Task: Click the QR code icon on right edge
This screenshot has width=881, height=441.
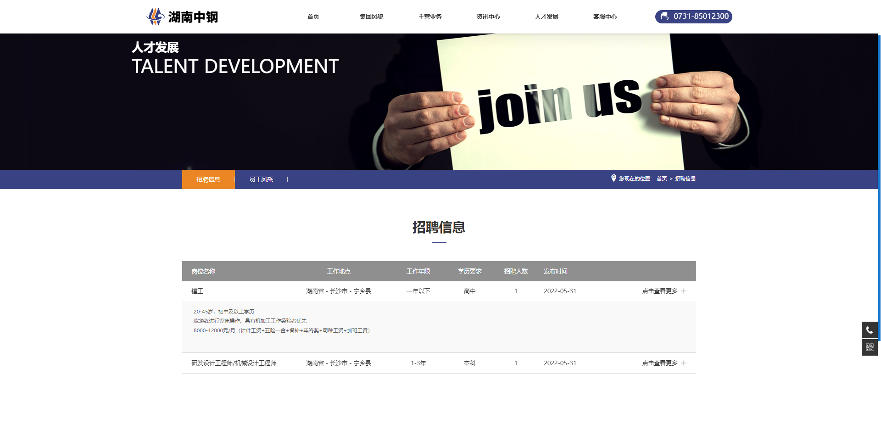Action: [869, 347]
